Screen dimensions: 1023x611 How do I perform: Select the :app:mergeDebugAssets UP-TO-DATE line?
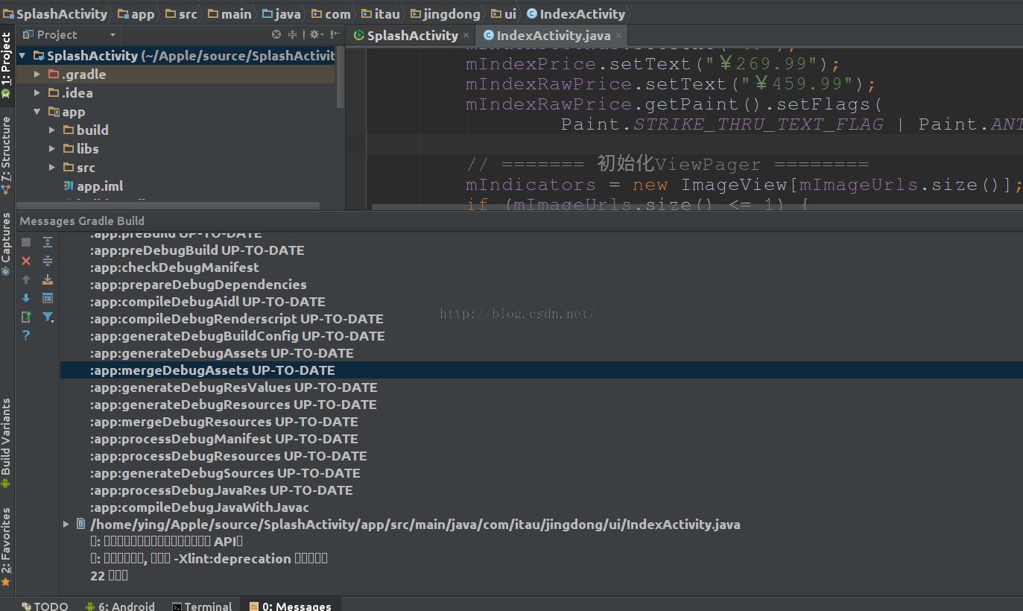click(x=541, y=370)
